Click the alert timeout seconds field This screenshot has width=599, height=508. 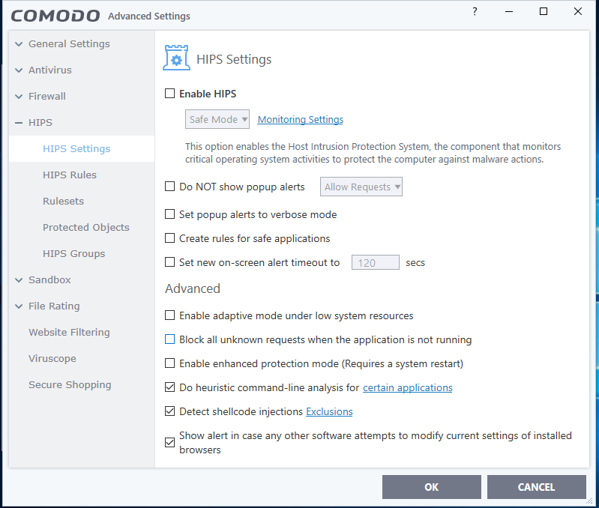[375, 262]
